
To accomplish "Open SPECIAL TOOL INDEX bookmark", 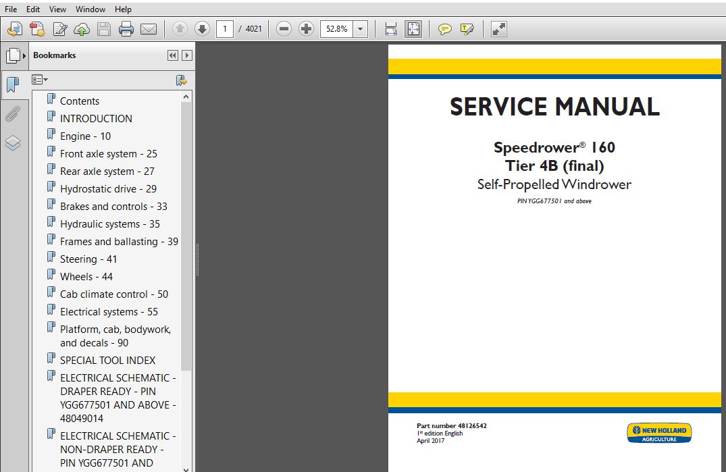I will pos(107,360).
